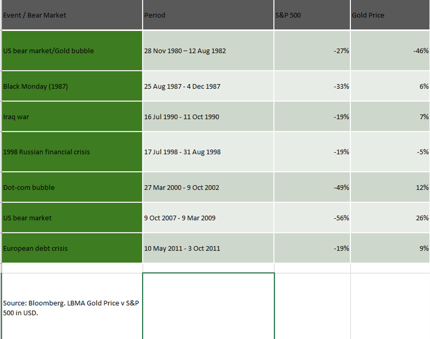This screenshot has width=430, height=339.
Task: Click the empty outlined cell beside the source note
Action: pos(208,306)
